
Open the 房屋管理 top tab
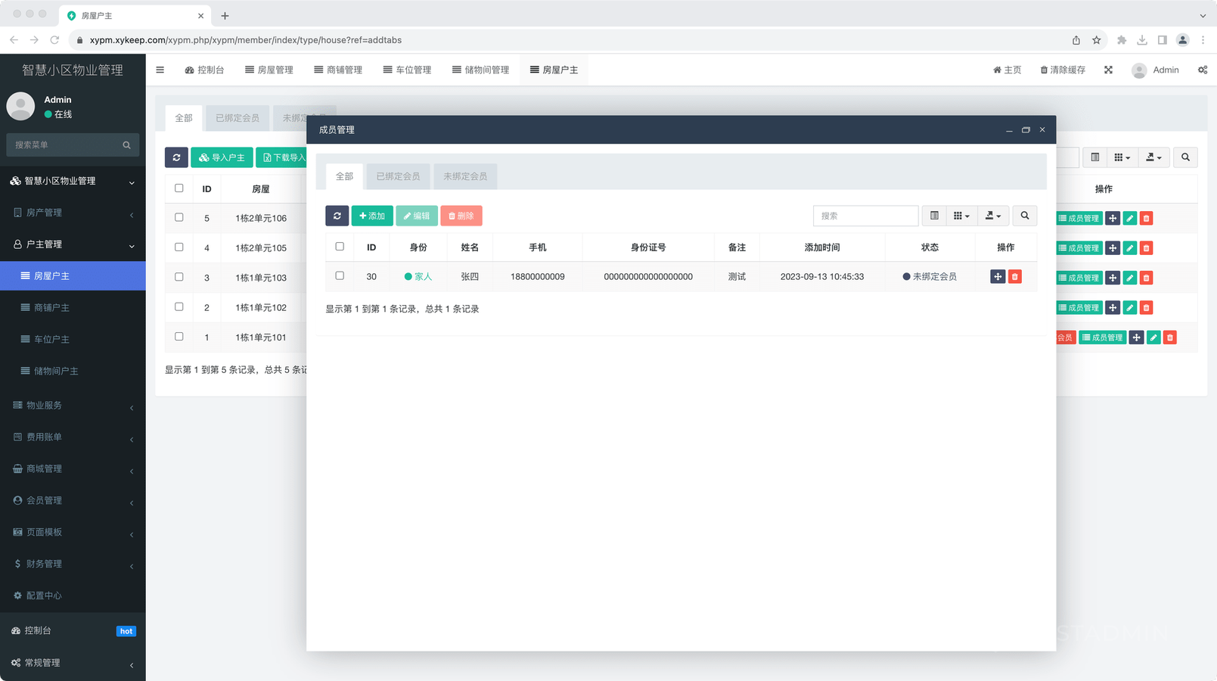click(x=269, y=70)
